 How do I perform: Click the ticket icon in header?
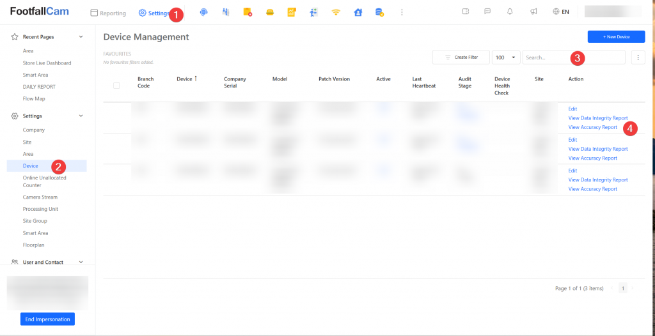(x=466, y=11)
